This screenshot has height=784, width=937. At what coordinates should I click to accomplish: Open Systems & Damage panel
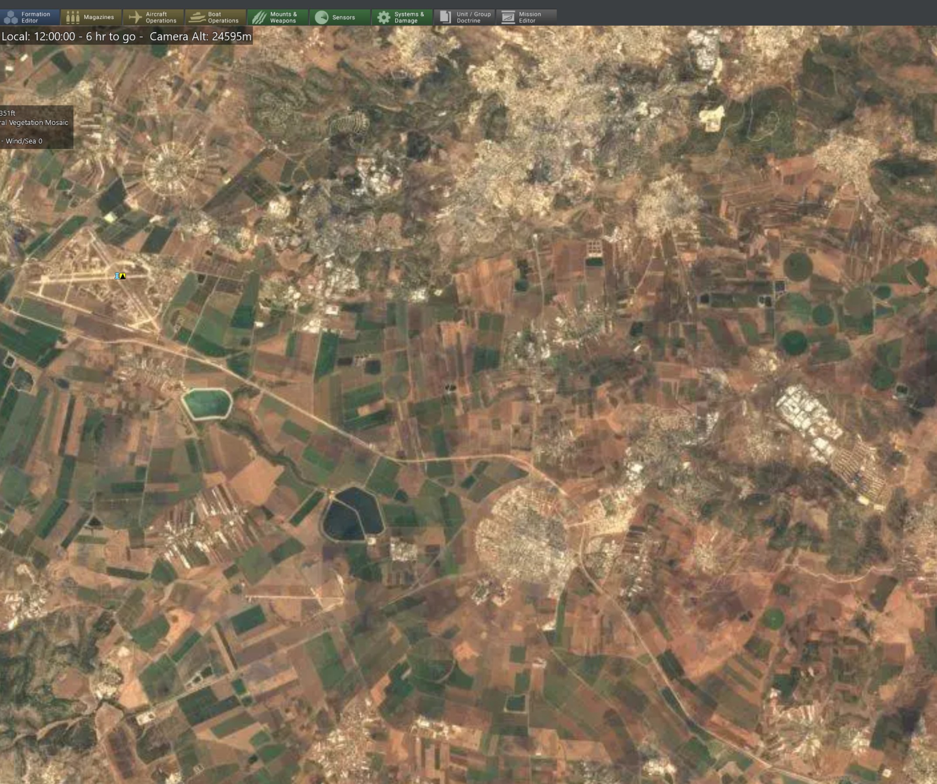click(402, 17)
